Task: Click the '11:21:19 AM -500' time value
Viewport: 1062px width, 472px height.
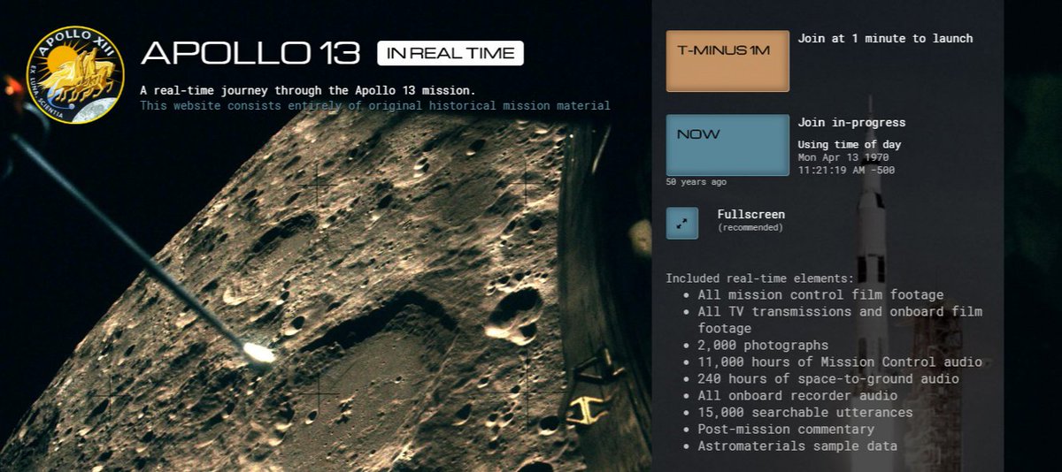Action: [x=846, y=170]
